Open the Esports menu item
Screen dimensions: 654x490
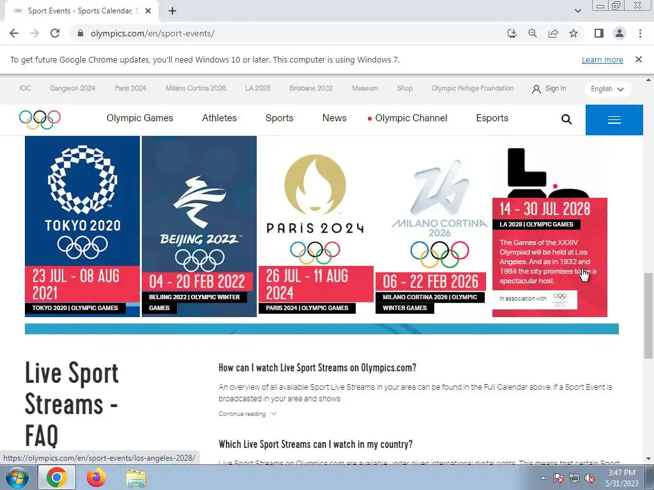pos(492,118)
